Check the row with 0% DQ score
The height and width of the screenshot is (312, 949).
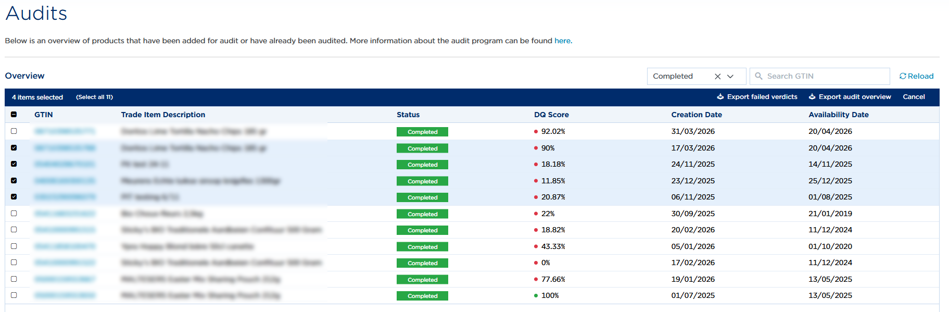pyautogui.click(x=14, y=263)
